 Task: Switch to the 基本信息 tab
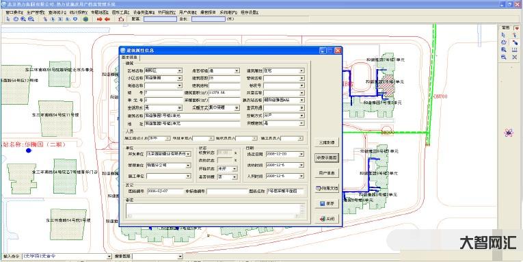point(130,57)
